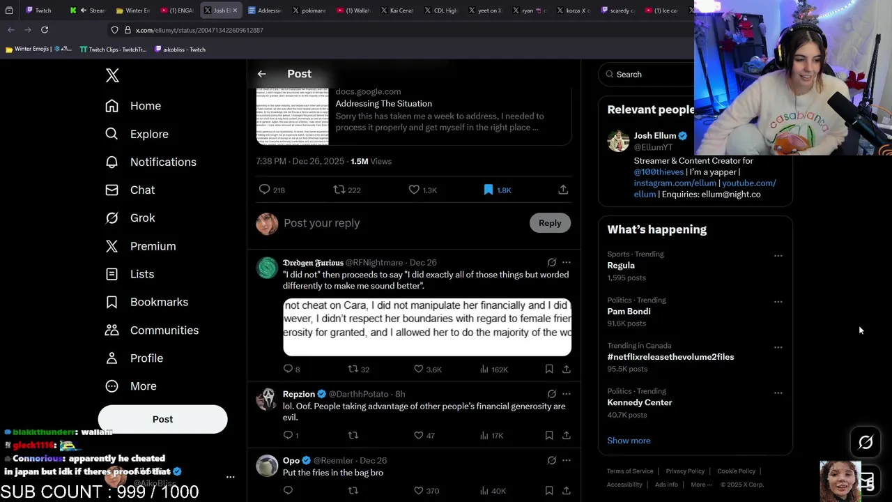Open Dredgen Furious profile avatar

coord(267,267)
